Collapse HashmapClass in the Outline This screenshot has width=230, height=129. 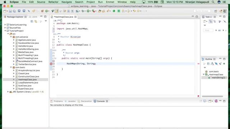pyautogui.click(x=204, y=75)
